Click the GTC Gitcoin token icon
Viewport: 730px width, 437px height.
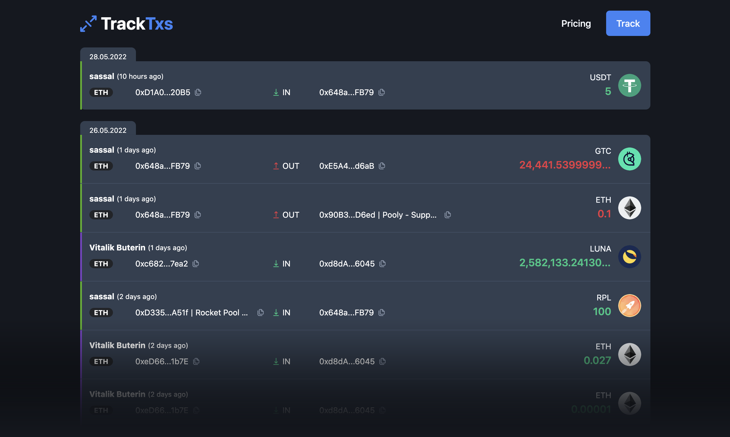[x=629, y=159]
